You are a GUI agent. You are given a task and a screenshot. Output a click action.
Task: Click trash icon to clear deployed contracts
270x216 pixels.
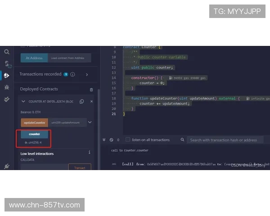(x=92, y=90)
